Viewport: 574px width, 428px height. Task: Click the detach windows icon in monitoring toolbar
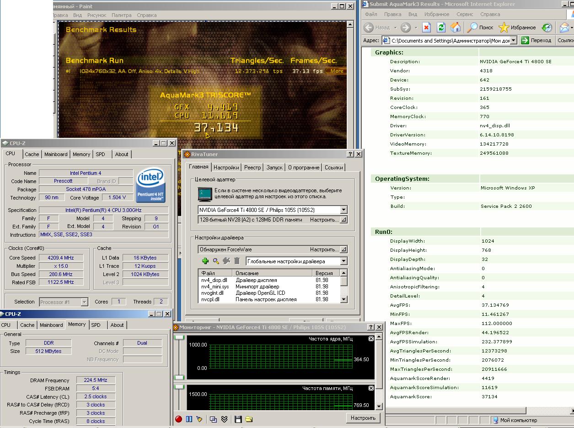213,419
